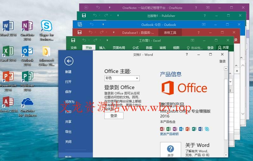Open the 表格工具 contextual tab in Access

click(x=170, y=33)
